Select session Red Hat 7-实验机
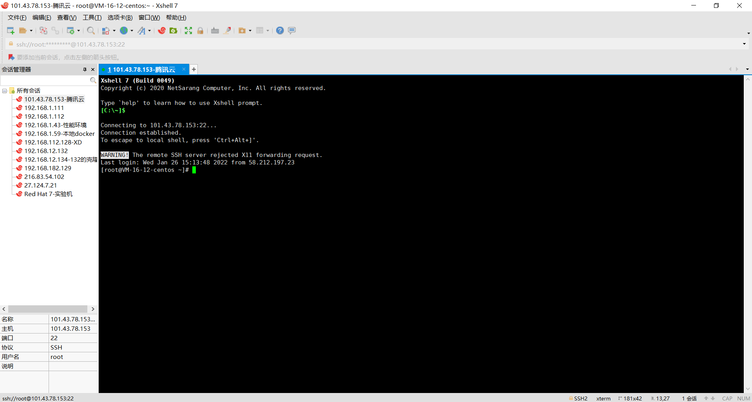This screenshot has width=752, height=402. [x=48, y=194]
